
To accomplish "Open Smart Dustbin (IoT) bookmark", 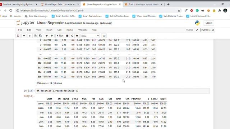I will point(63,16).
